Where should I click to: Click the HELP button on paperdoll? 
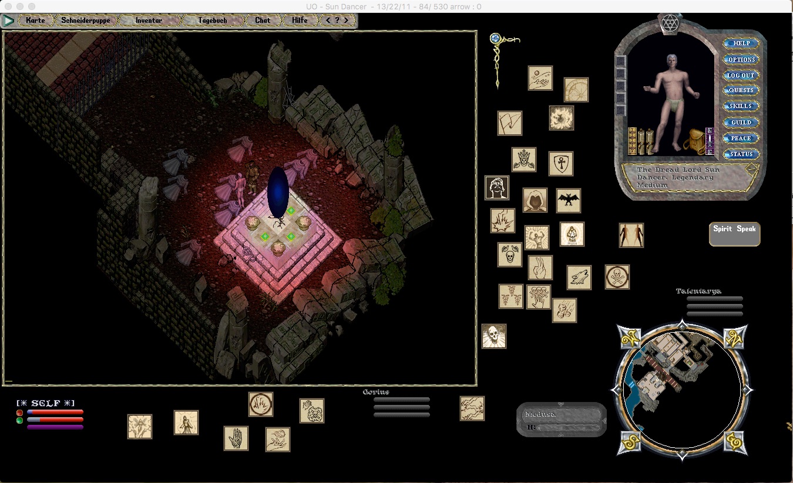741,43
